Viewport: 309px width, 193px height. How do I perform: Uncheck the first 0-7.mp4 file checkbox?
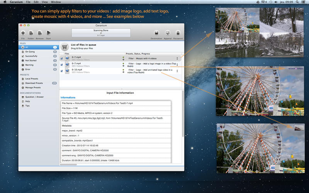(x=61, y=58)
